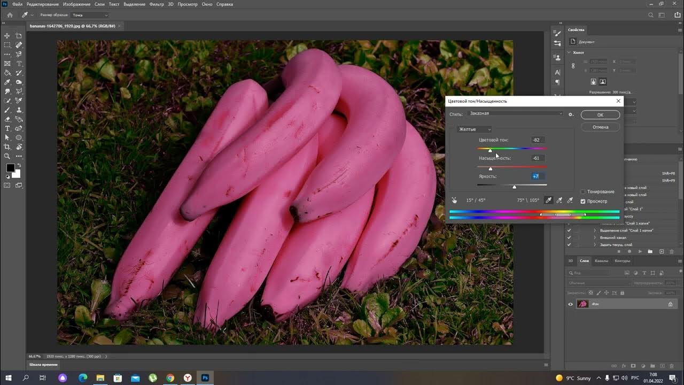Switch to the Контуры tab
This screenshot has width=684, height=385.
622,261
